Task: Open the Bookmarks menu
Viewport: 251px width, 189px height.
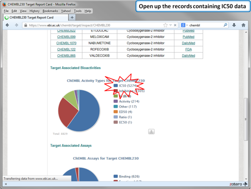Action: 50,11
